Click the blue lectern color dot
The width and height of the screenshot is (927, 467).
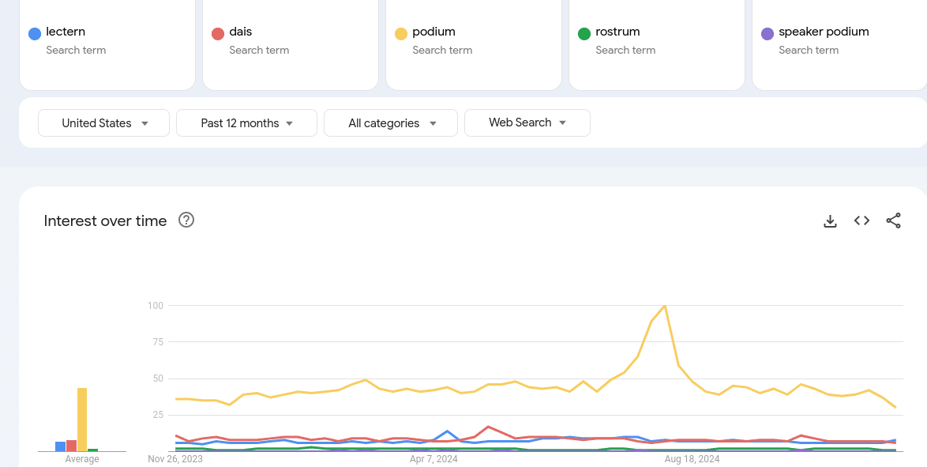coord(35,33)
